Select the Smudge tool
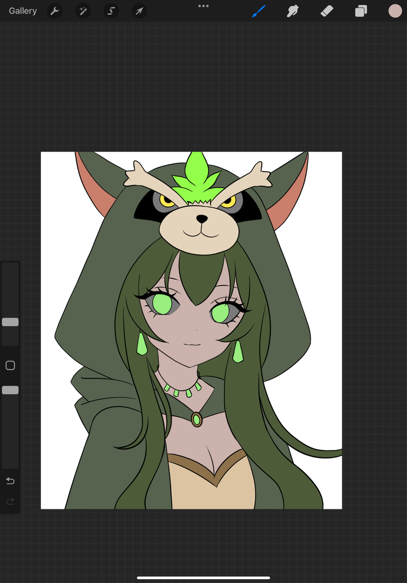Viewport: 407px width, 583px height. tap(293, 11)
